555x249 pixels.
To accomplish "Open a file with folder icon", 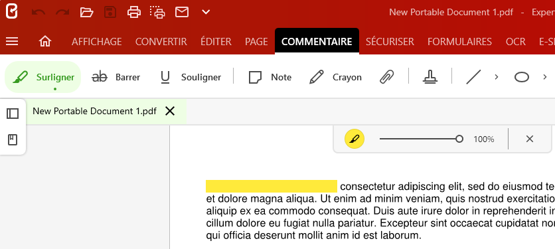I will 86,13.
